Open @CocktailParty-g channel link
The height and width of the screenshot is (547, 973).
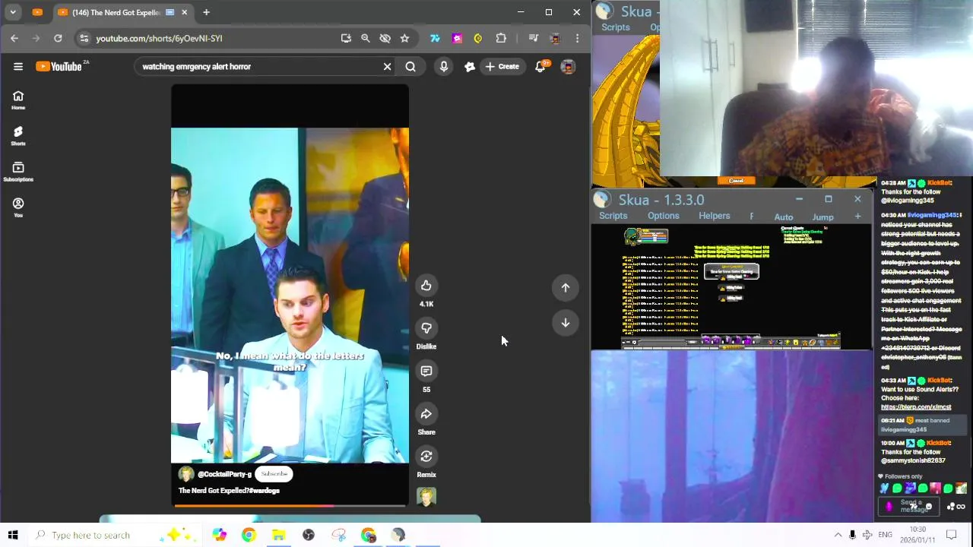click(x=224, y=474)
